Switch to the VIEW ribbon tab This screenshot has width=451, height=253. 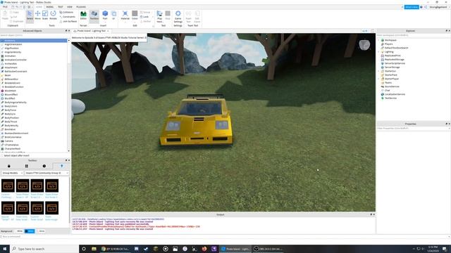(x=70, y=6)
